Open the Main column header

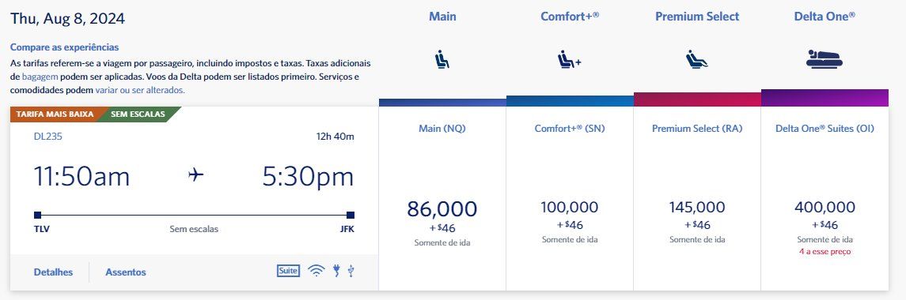pyautogui.click(x=442, y=17)
